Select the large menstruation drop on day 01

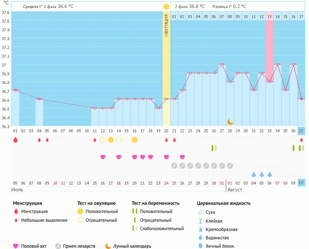(15, 140)
